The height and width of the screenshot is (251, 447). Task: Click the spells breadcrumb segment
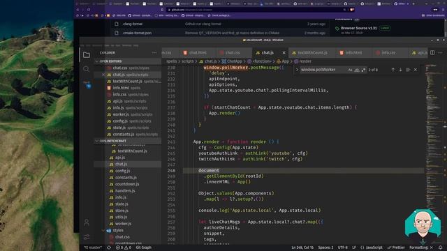tap(171, 61)
